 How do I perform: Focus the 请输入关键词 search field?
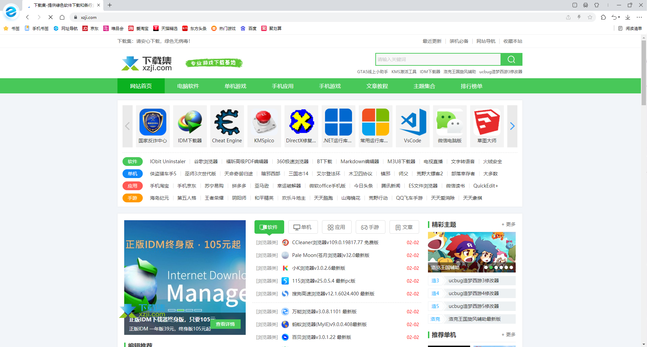(x=438, y=59)
